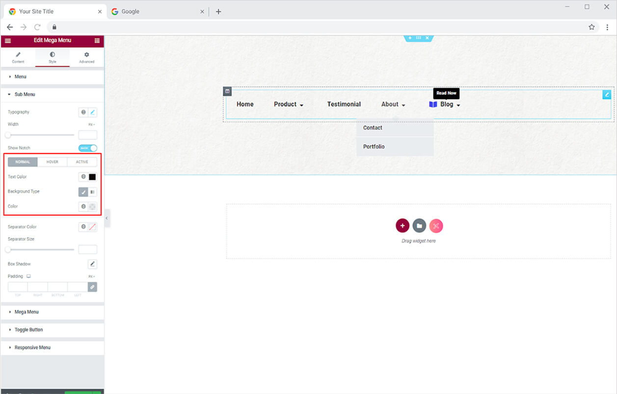The image size is (617, 394).
Task: Switch to the Hover state tab
Action: [x=52, y=162]
